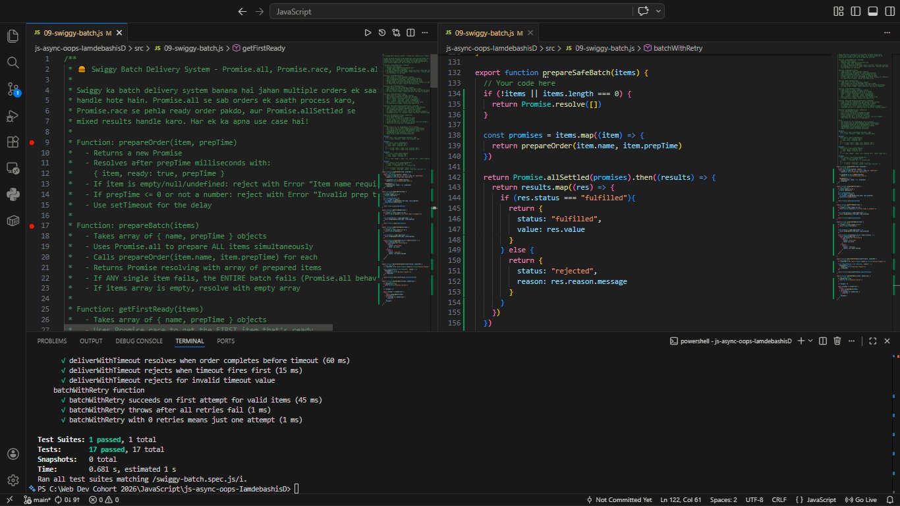Open the Python sidebar icon

click(13, 194)
